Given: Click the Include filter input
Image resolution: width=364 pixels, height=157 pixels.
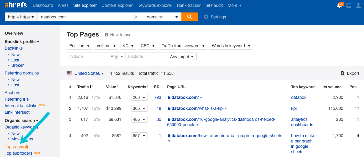Looking at the screenshot, I should click(x=89, y=56).
